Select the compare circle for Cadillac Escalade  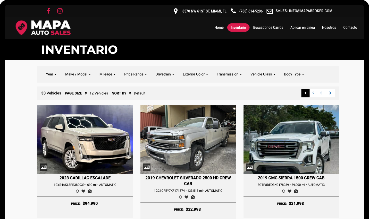click(x=77, y=191)
